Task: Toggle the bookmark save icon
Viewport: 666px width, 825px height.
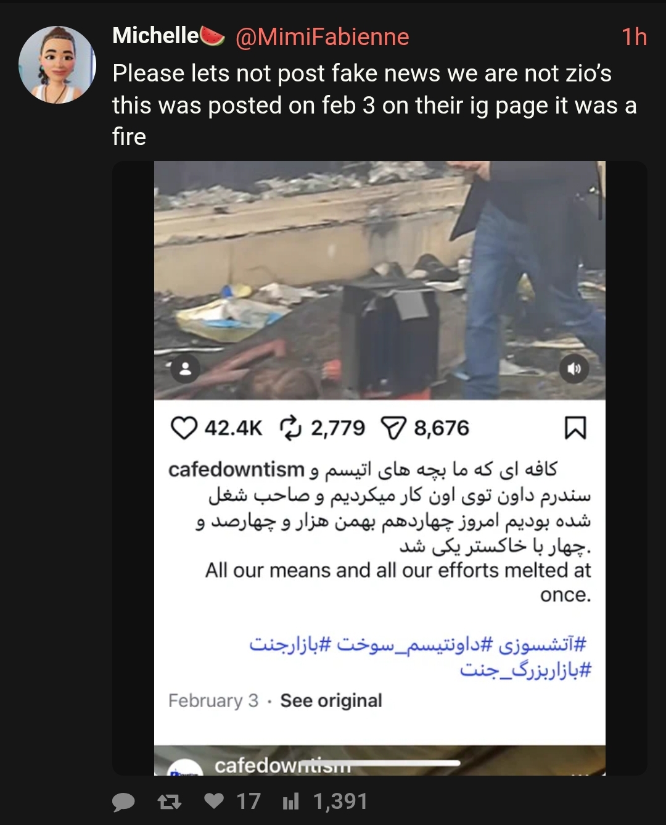Action: point(575,428)
